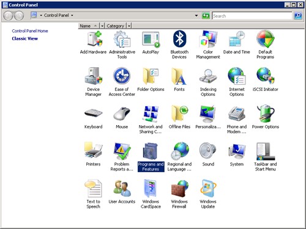Screen dimensions: 306x229
Task: Open Text to Speech settings
Action: click(x=93, y=194)
